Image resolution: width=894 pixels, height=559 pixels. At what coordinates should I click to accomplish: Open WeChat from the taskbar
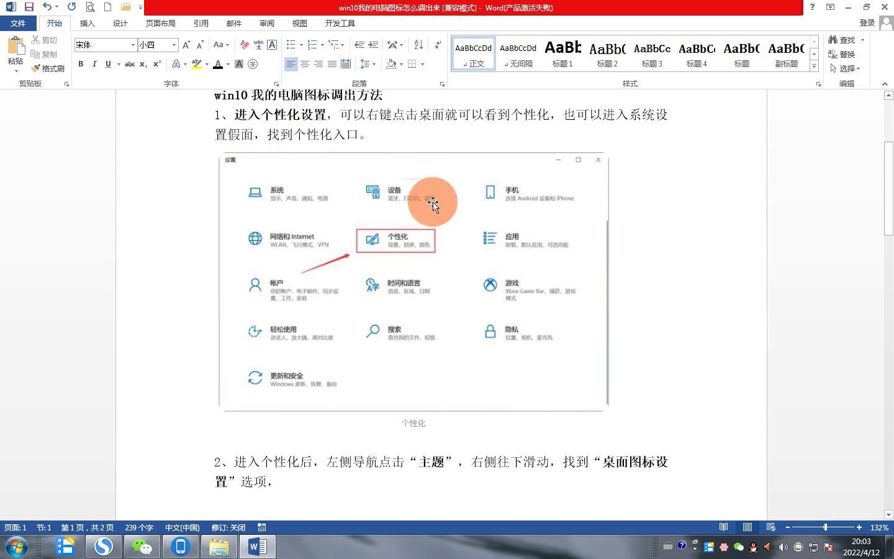pyautogui.click(x=142, y=547)
